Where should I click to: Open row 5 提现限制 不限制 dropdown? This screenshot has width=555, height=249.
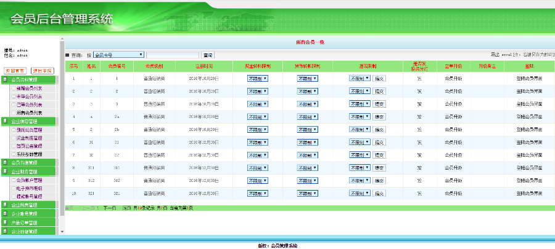pyautogui.click(x=360, y=130)
